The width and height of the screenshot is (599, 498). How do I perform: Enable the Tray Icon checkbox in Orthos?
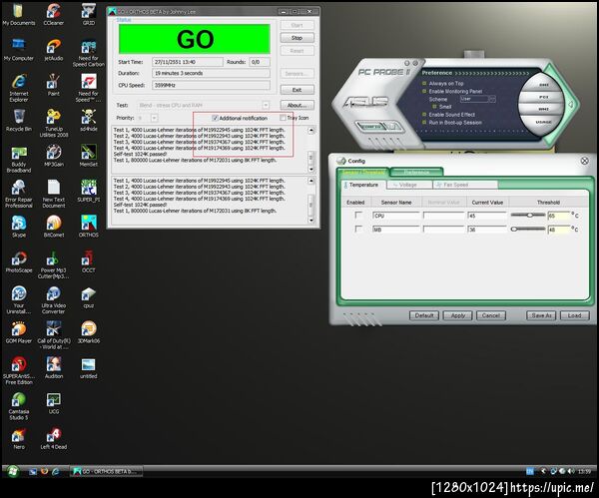pos(283,118)
